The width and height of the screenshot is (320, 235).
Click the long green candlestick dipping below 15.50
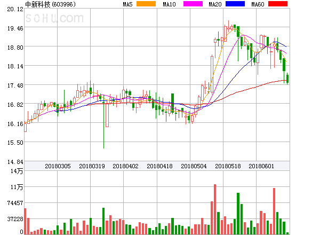click(x=103, y=123)
